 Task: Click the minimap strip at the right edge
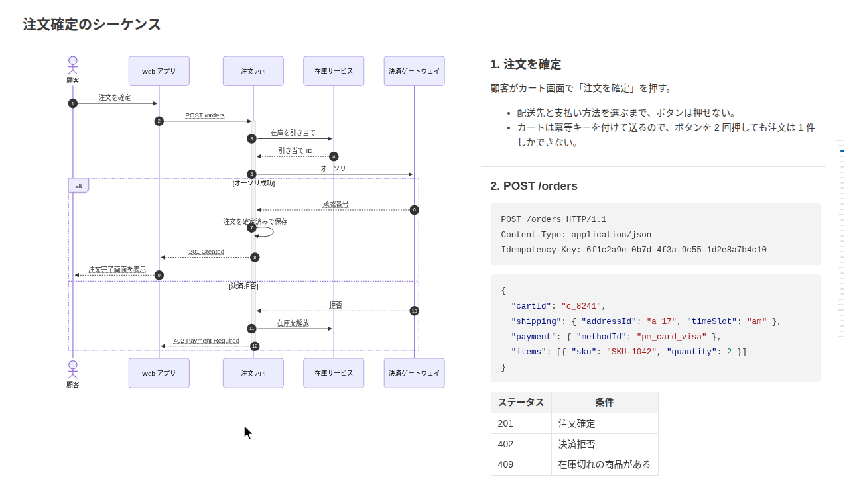pyautogui.click(x=840, y=238)
